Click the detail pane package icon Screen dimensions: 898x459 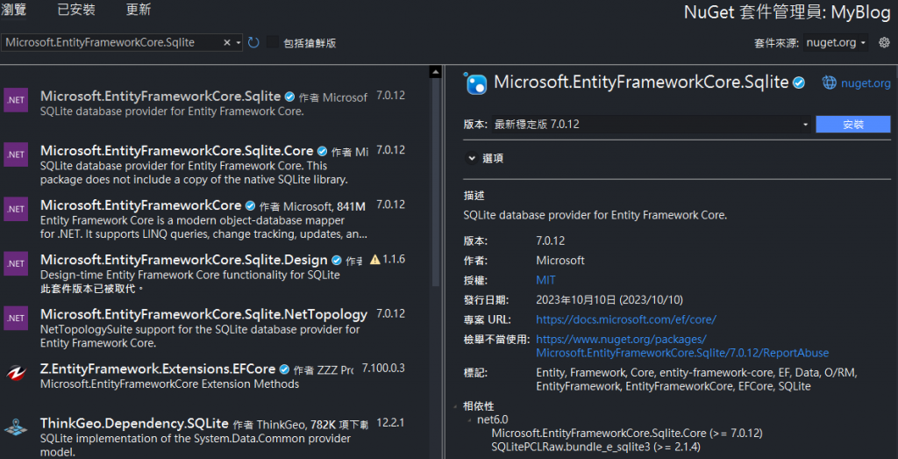tap(475, 83)
